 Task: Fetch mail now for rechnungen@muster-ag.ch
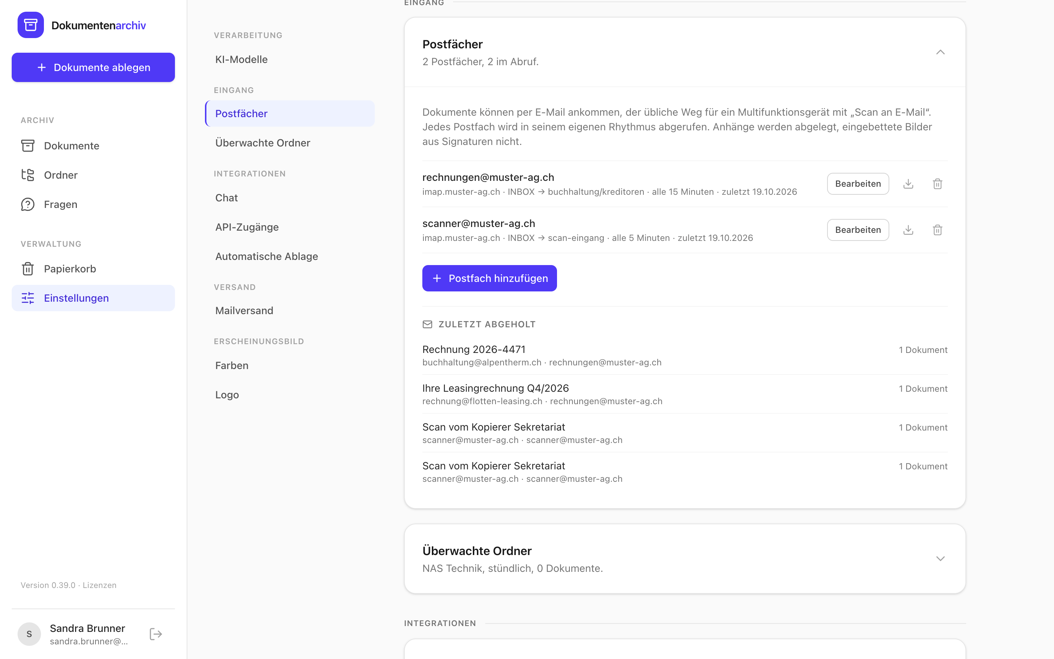click(908, 184)
